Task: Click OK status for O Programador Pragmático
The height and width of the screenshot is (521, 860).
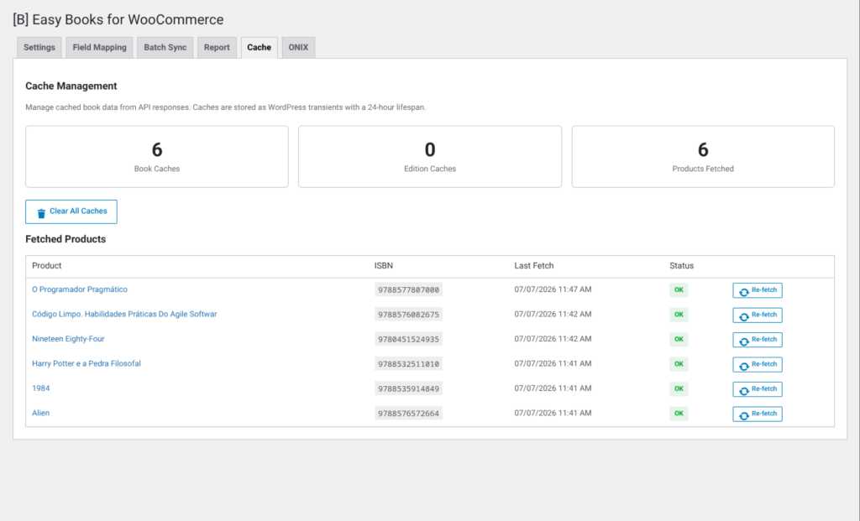Action: tap(679, 289)
